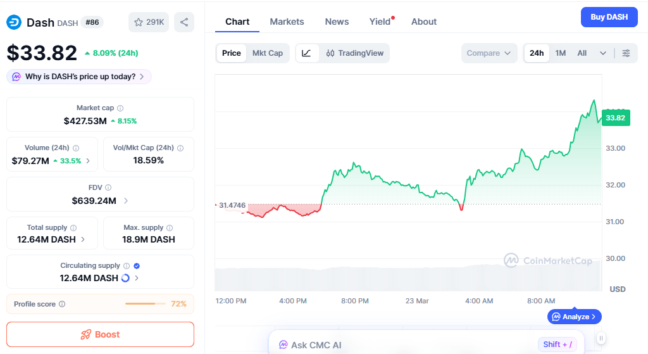The width and height of the screenshot is (648, 354).
Task: Click the Boost button
Action: 100,334
